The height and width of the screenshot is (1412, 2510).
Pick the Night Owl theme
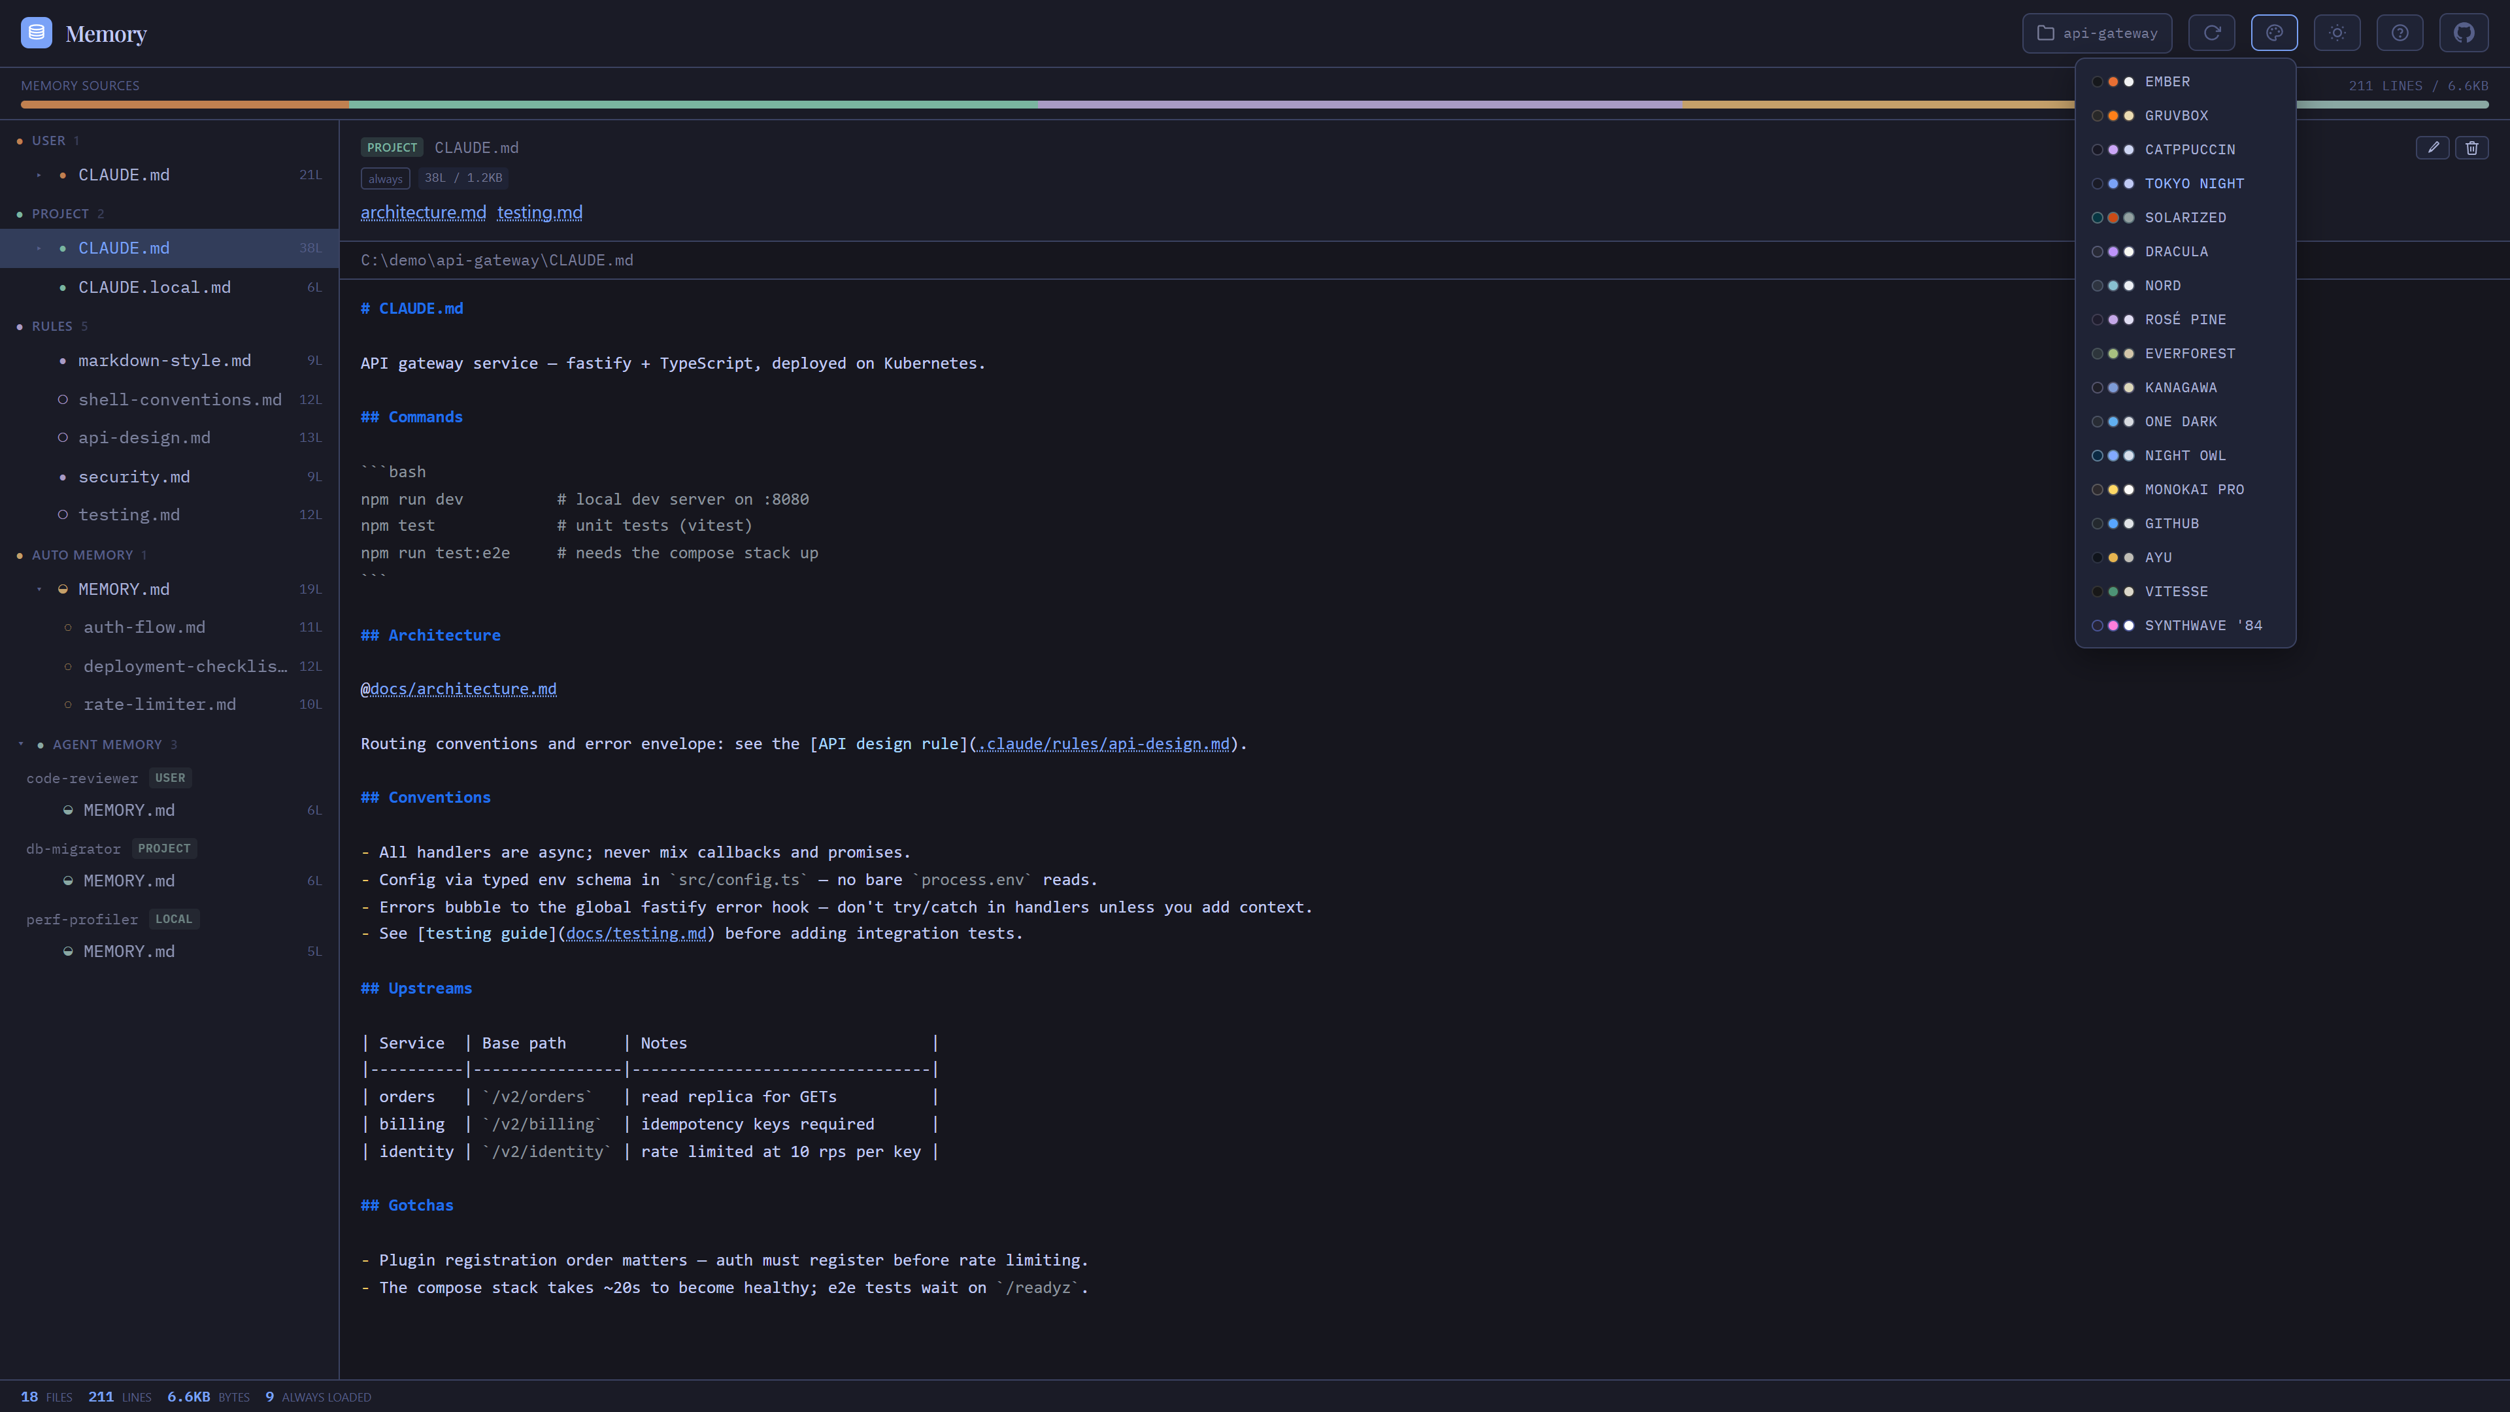coord(2186,456)
